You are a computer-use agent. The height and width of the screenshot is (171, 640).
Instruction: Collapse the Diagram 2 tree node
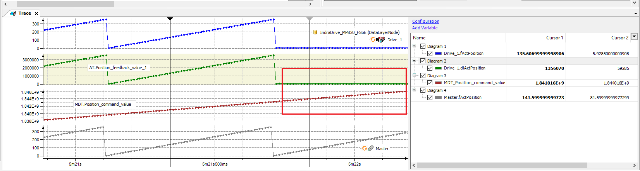(x=415, y=61)
